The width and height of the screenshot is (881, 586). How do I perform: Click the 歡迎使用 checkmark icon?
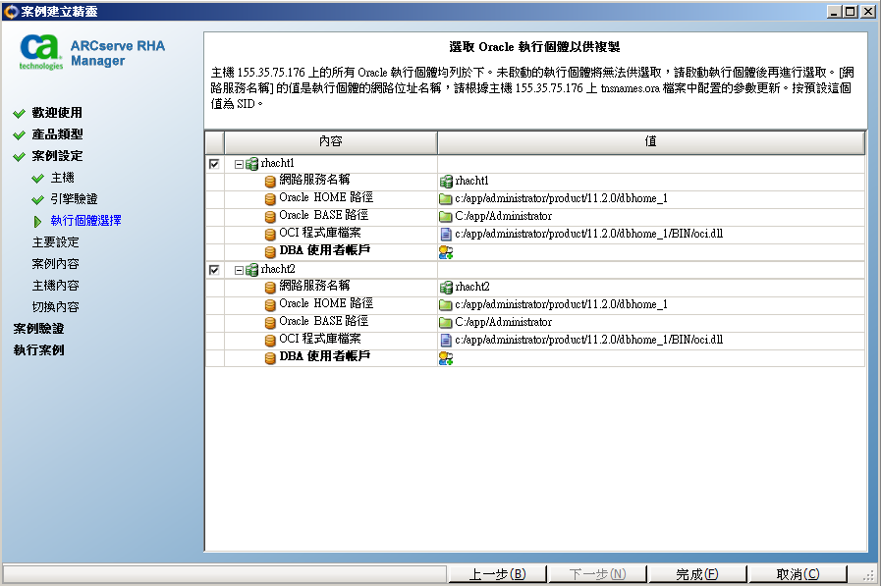click(x=19, y=114)
